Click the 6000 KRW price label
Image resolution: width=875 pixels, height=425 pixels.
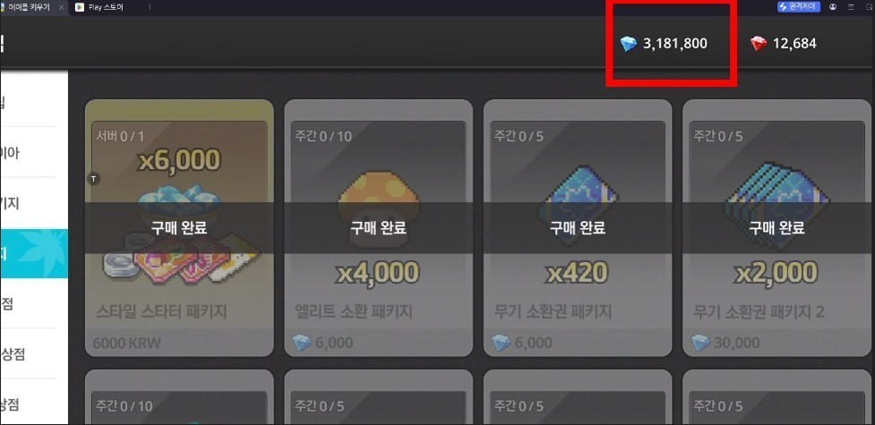pos(126,343)
